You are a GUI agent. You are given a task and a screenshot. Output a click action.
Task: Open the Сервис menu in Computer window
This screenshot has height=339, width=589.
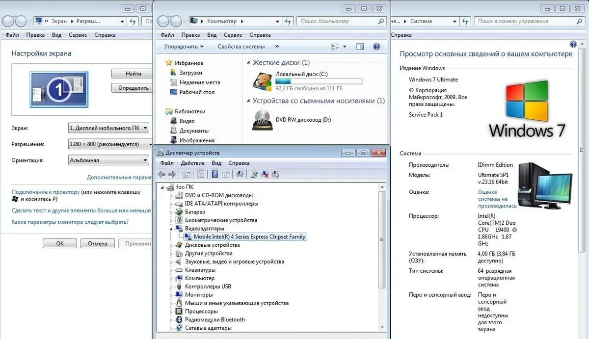point(233,35)
